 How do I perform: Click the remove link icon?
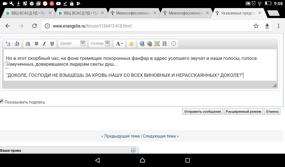pyautogui.click(x=149, y=44)
